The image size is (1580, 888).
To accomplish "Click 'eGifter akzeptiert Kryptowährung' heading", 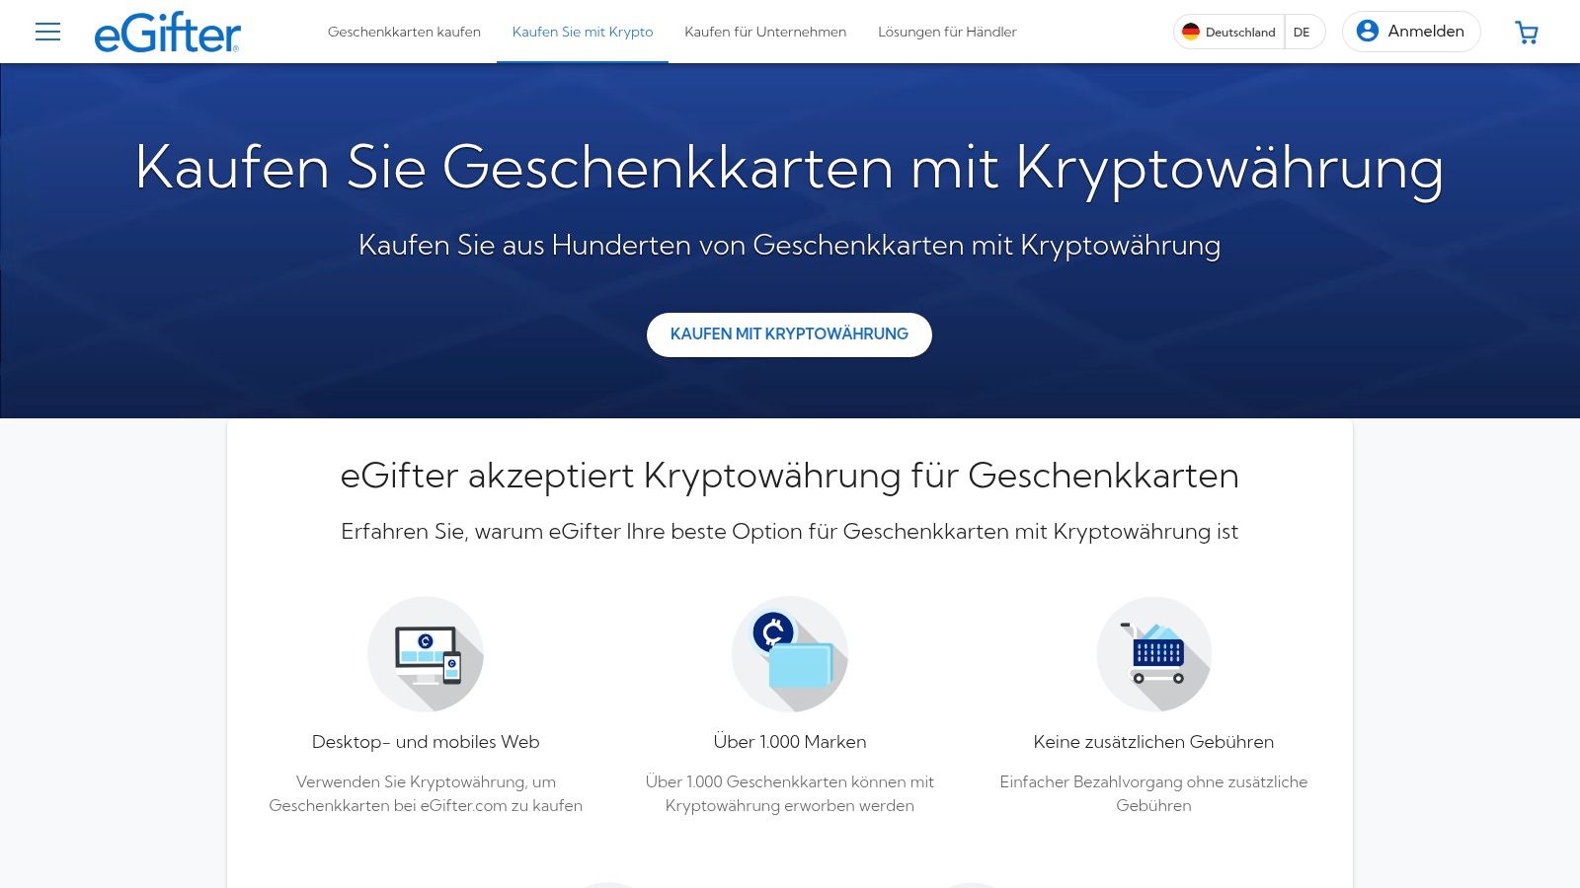I will point(789,476).
